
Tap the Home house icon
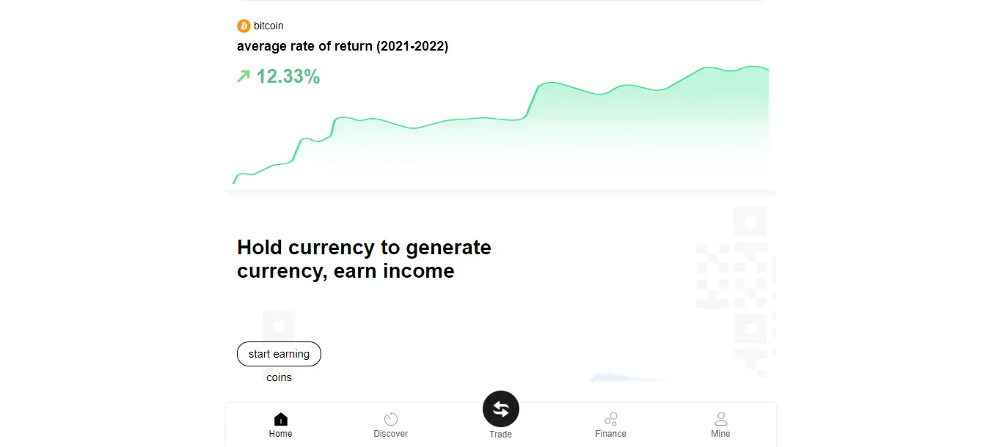[x=280, y=419]
